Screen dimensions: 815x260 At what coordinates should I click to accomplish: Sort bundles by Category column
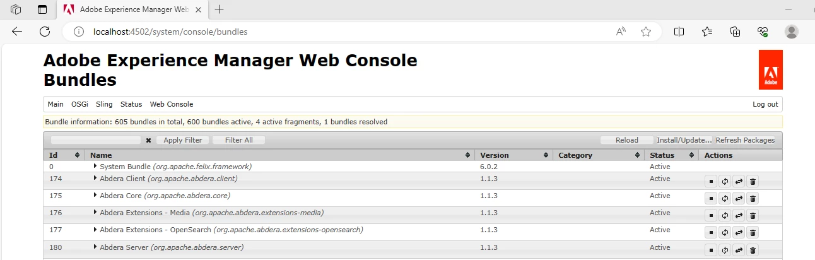point(599,155)
